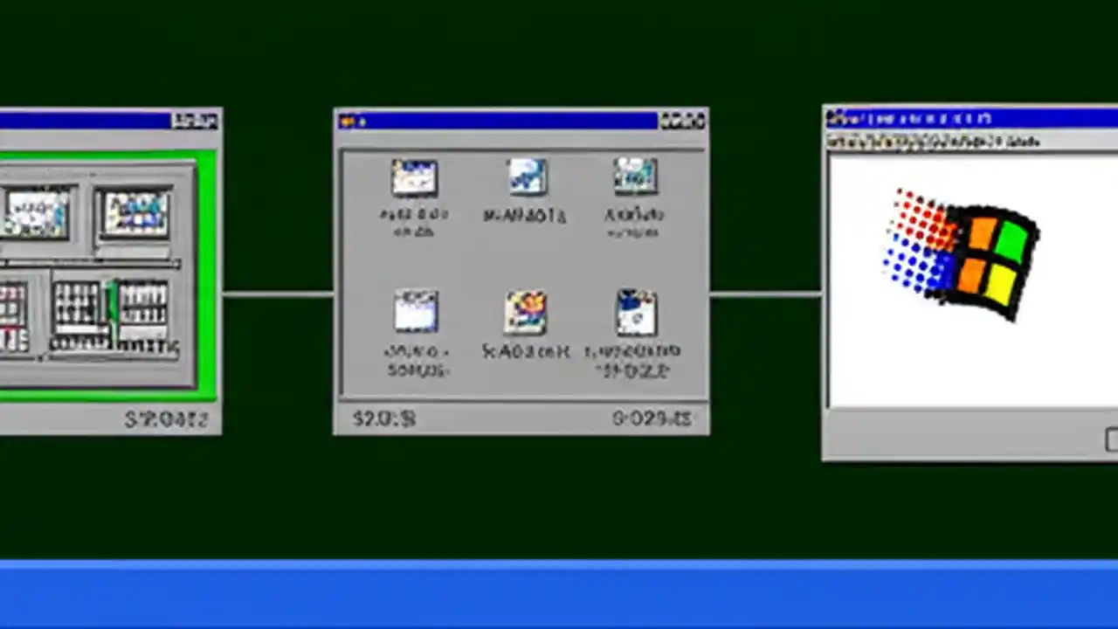
Task: Open the colorful flower icon in middle window
Action: [x=525, y=312]
